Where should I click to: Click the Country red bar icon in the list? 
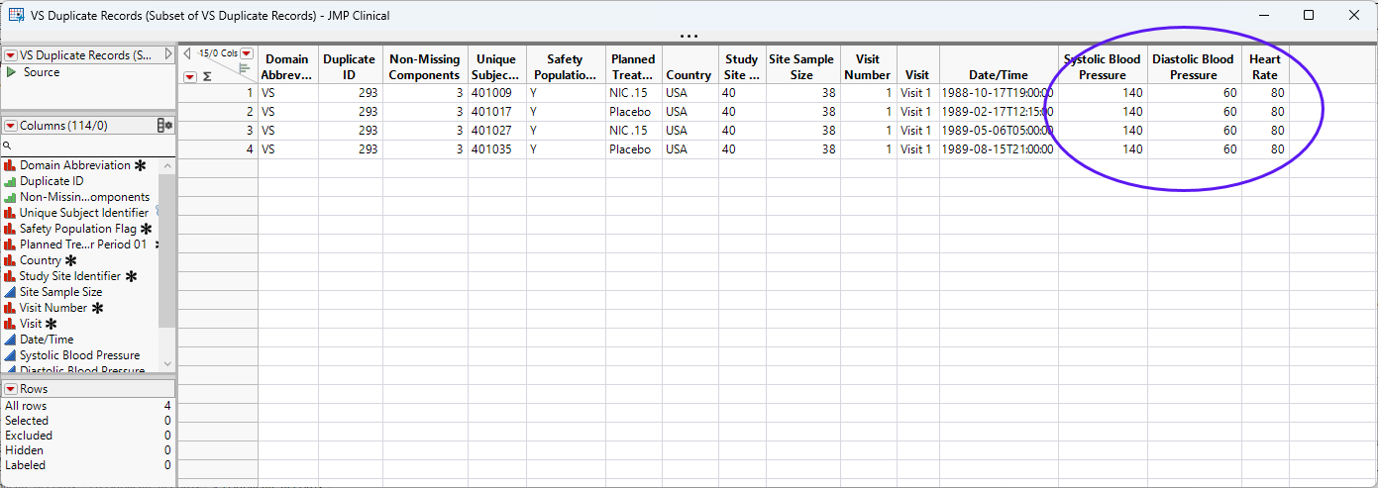11,260
